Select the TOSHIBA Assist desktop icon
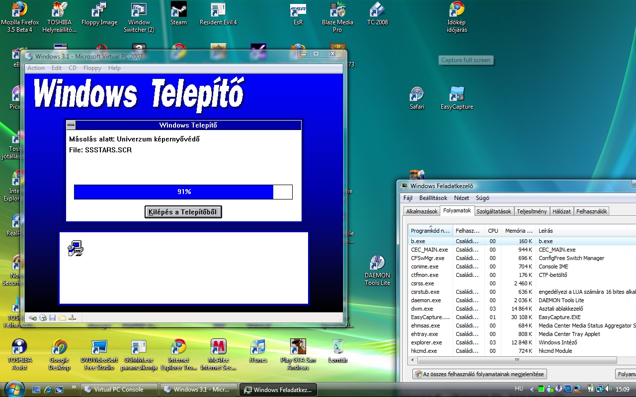 tap(20, 355)
